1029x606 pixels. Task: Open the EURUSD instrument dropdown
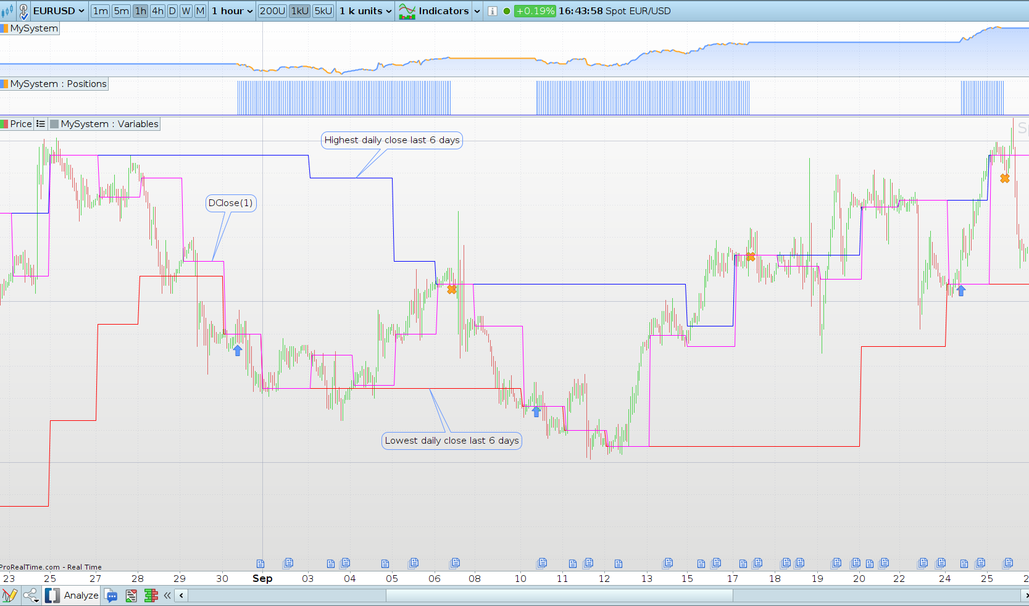(x=59, y=11)
